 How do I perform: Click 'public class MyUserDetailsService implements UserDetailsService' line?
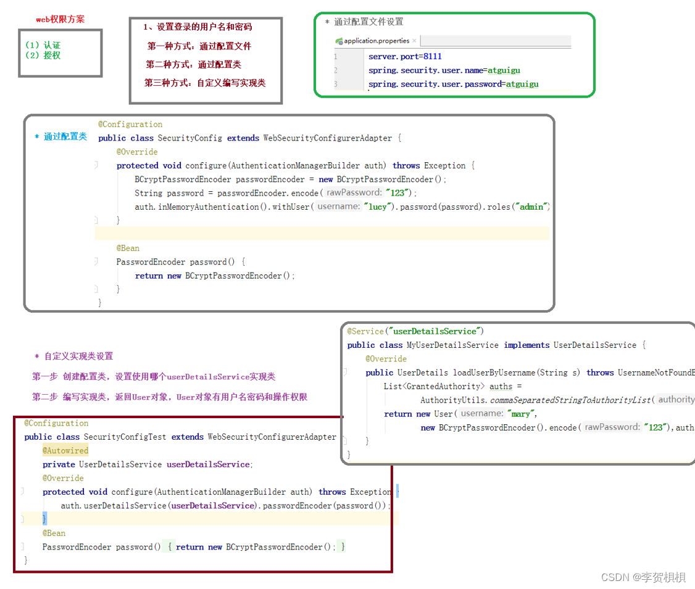pyautogui.click(x=496, y=345)
